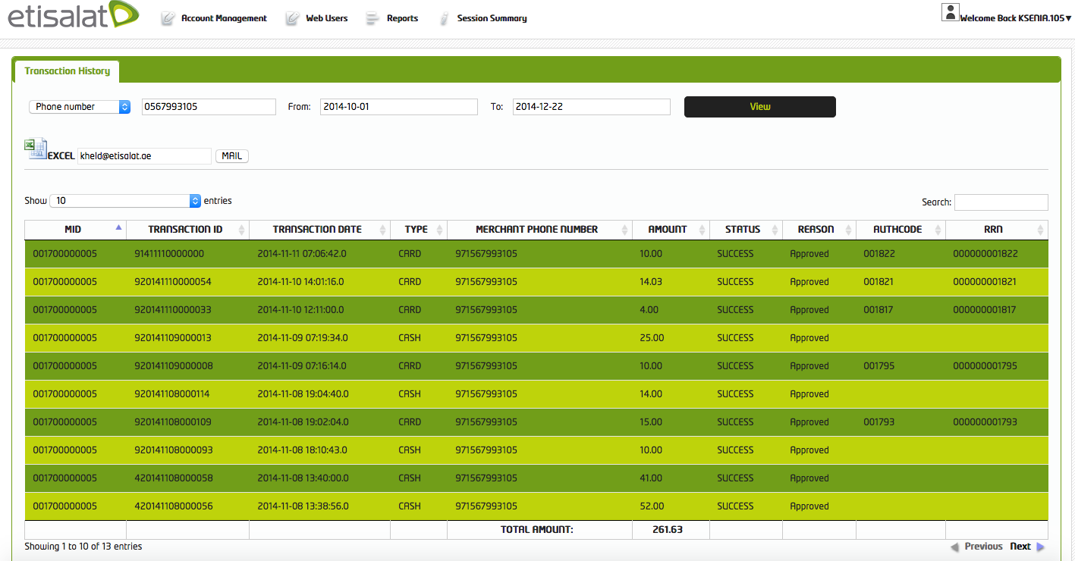Click the phone number input field
The image size is (1075, 561).
coord(209,107)
